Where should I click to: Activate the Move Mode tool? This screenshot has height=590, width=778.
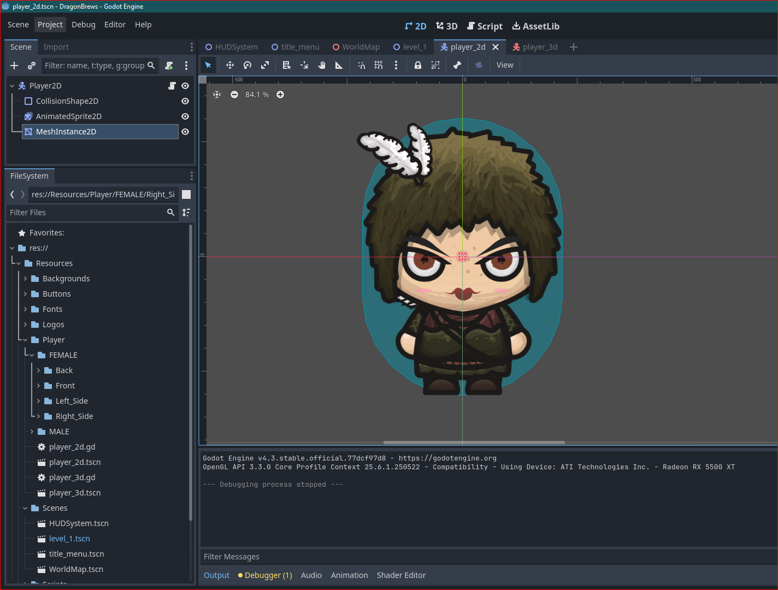pyautogui.click(x=230, y=65)
